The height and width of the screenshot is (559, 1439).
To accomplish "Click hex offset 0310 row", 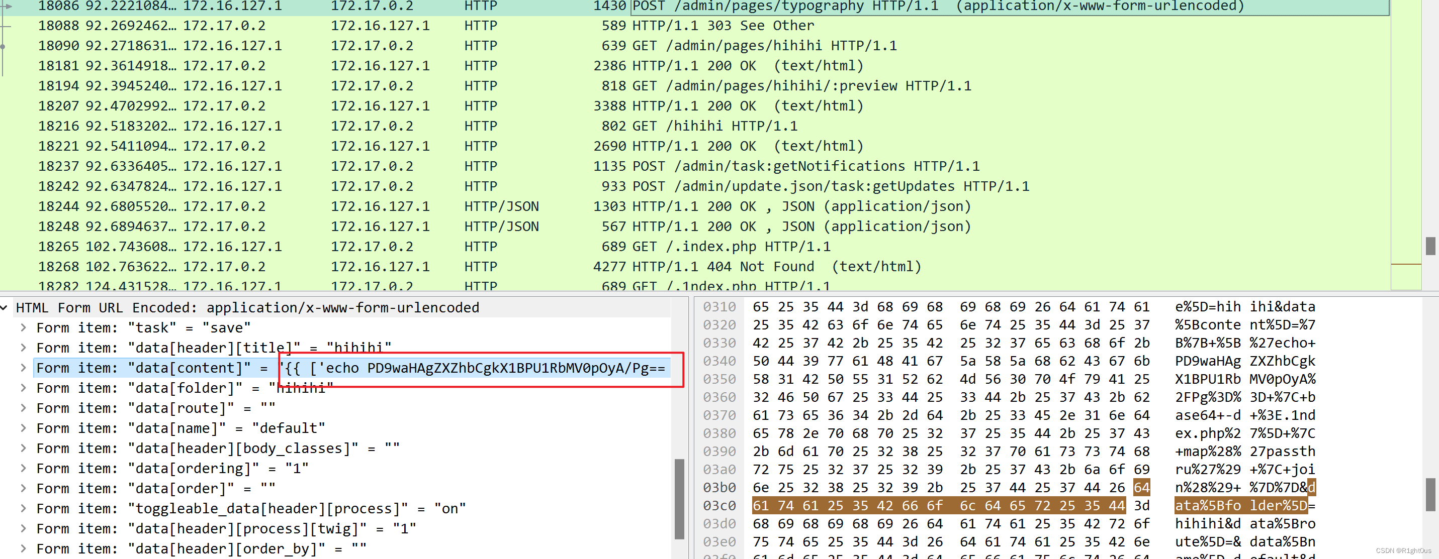I will click(719, 307).
